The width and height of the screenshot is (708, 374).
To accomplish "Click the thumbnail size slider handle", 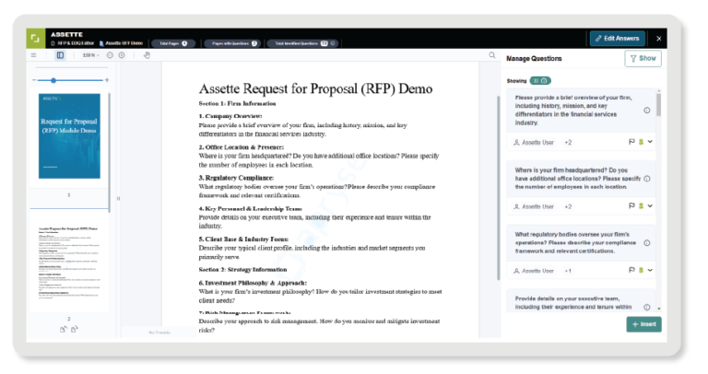I will pos(53,80).
